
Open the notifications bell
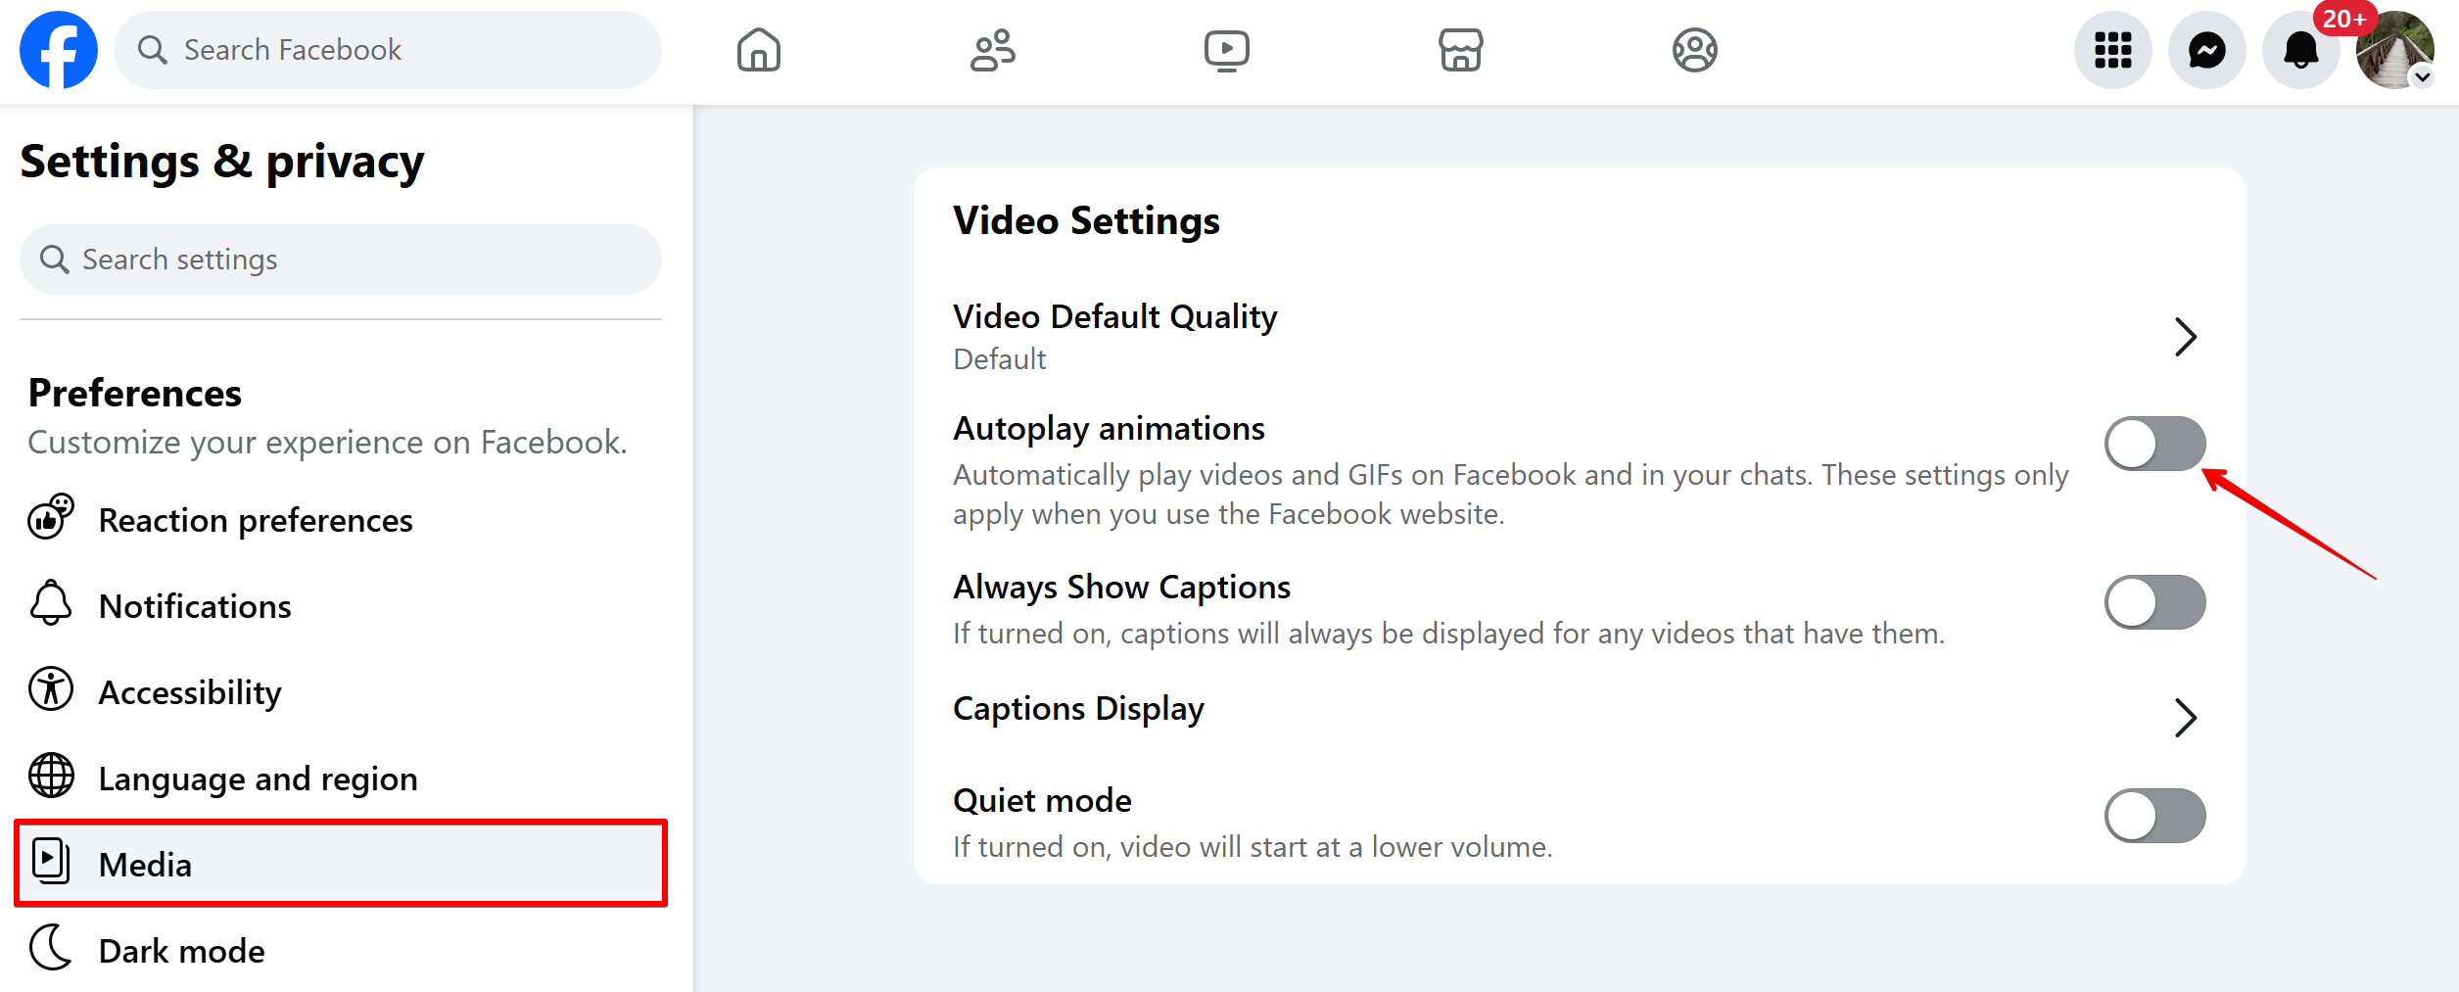(2300, 50)
